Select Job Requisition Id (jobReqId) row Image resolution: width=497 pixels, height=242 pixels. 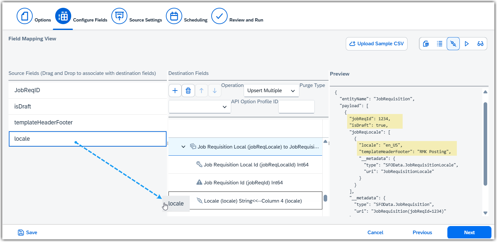(245, 182)
